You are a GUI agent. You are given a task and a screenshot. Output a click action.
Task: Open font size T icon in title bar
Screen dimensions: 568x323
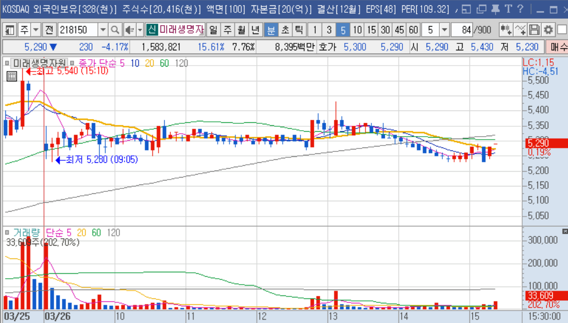(508, 9)
